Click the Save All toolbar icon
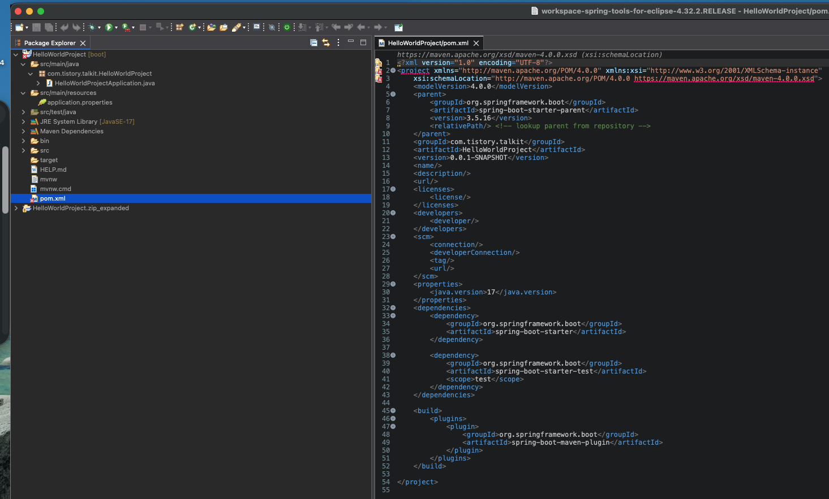 [49, 27]
